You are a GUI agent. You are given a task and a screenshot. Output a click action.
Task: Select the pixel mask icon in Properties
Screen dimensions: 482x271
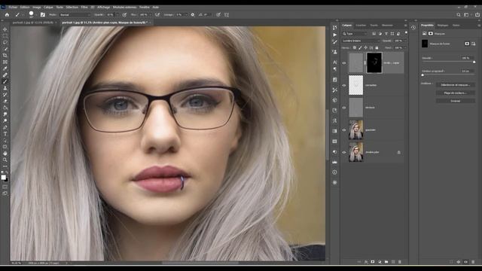pyautogui.click(x=467, y=44)
